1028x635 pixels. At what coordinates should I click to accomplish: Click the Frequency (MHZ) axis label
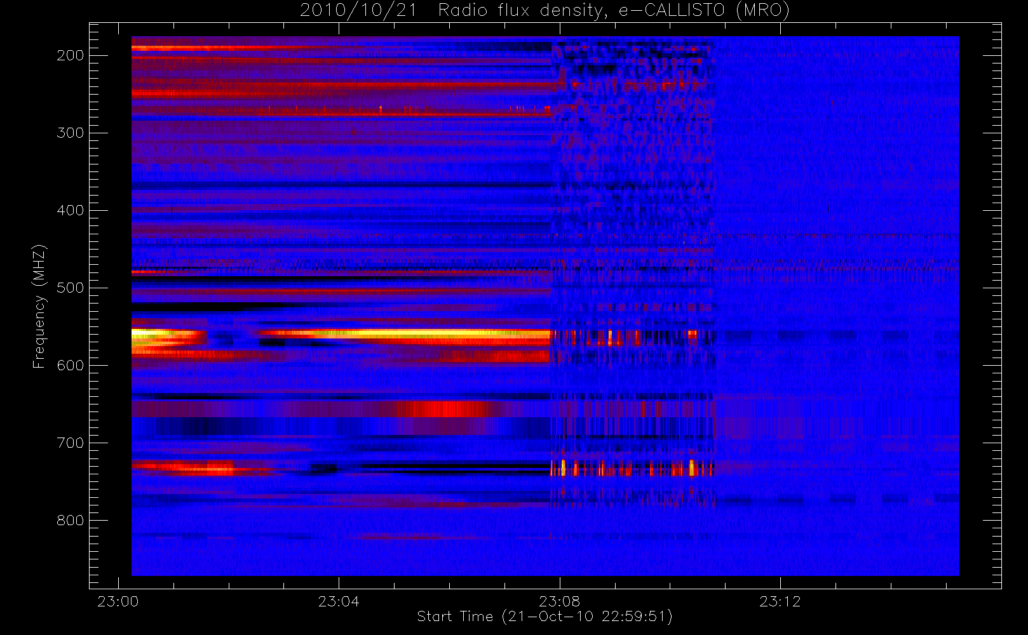click(39, 306)
